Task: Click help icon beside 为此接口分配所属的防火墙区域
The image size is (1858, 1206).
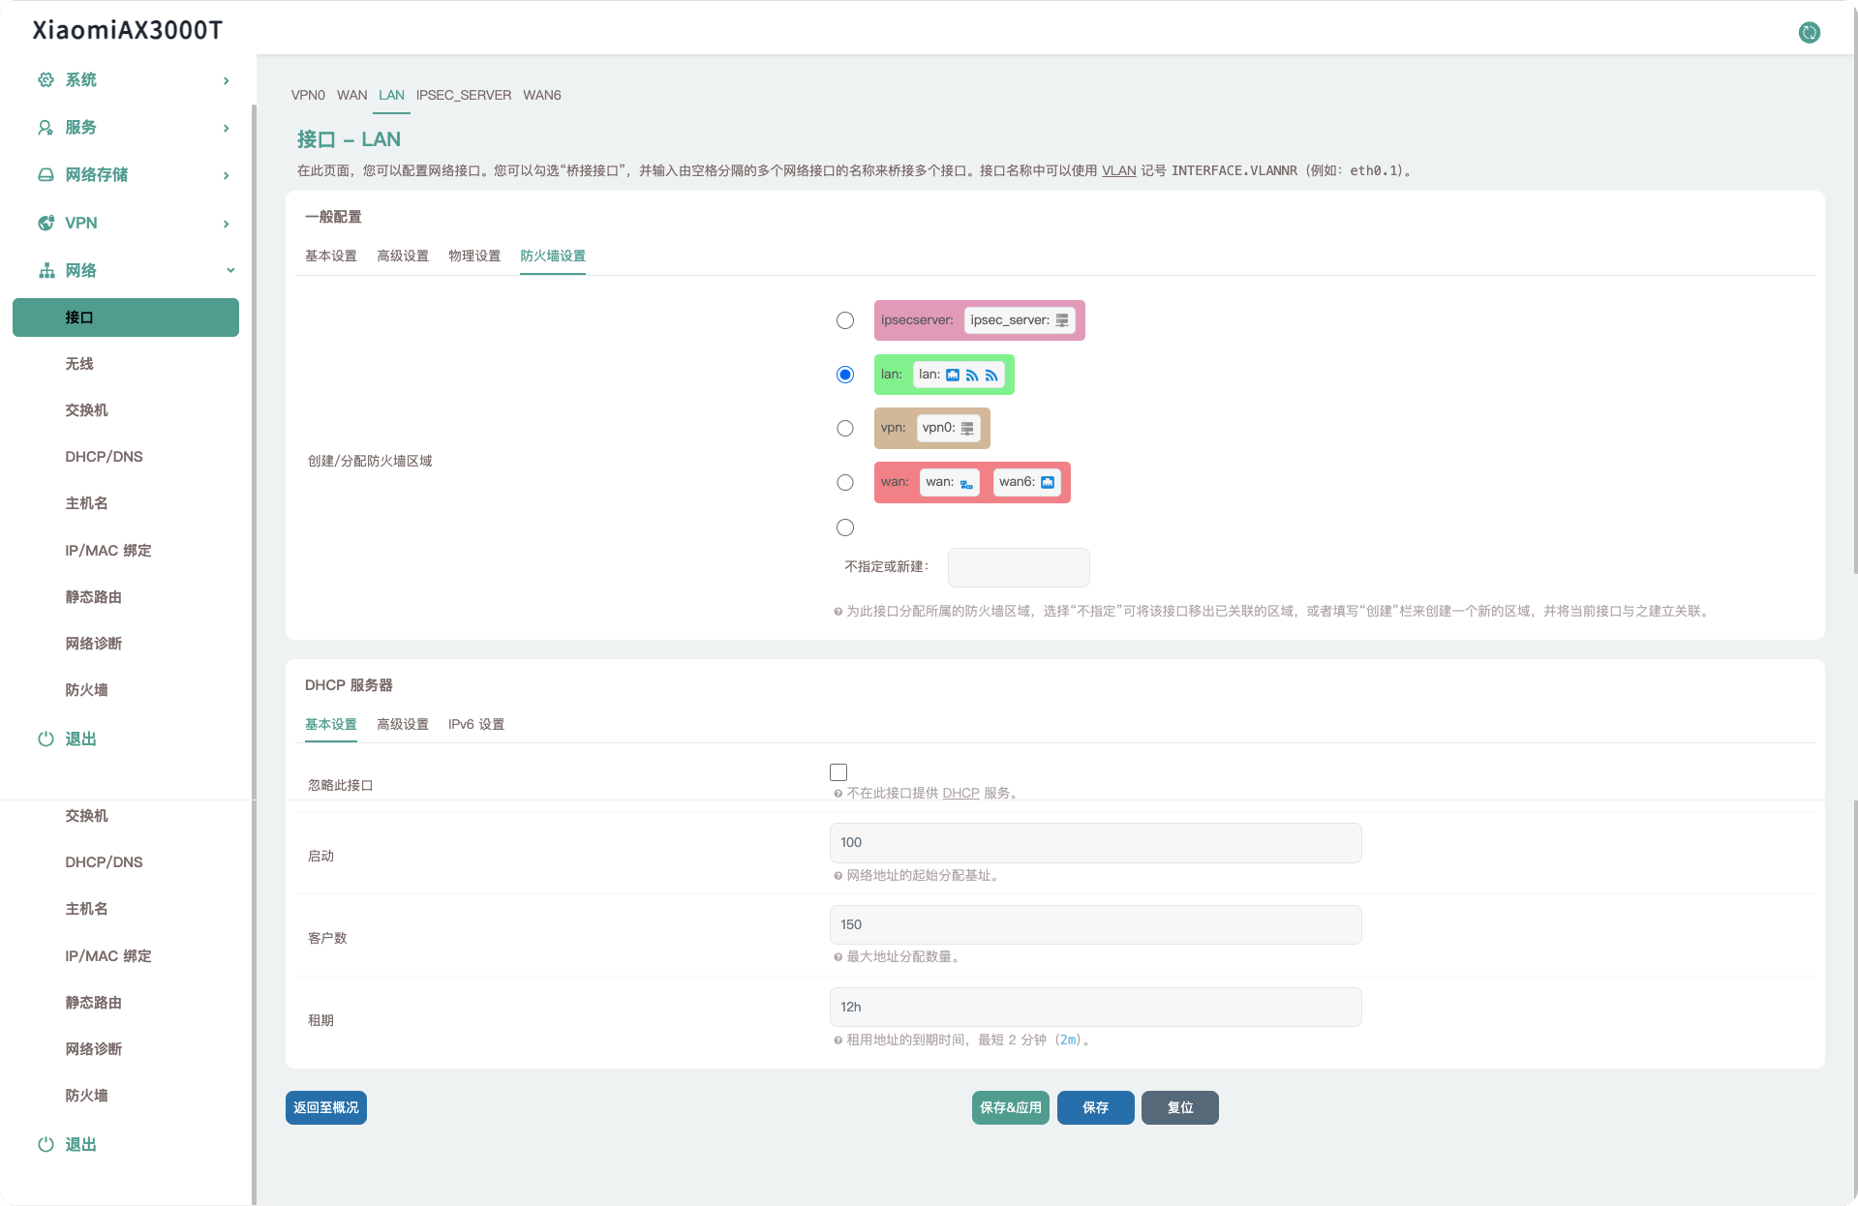Action: [838, 612]
